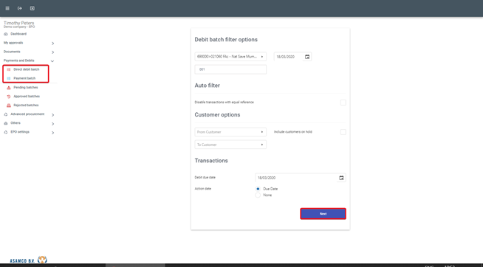The width and height of the screenshot is (483, 267).
Task: Open Pending batches
Action: coord(26,88)
